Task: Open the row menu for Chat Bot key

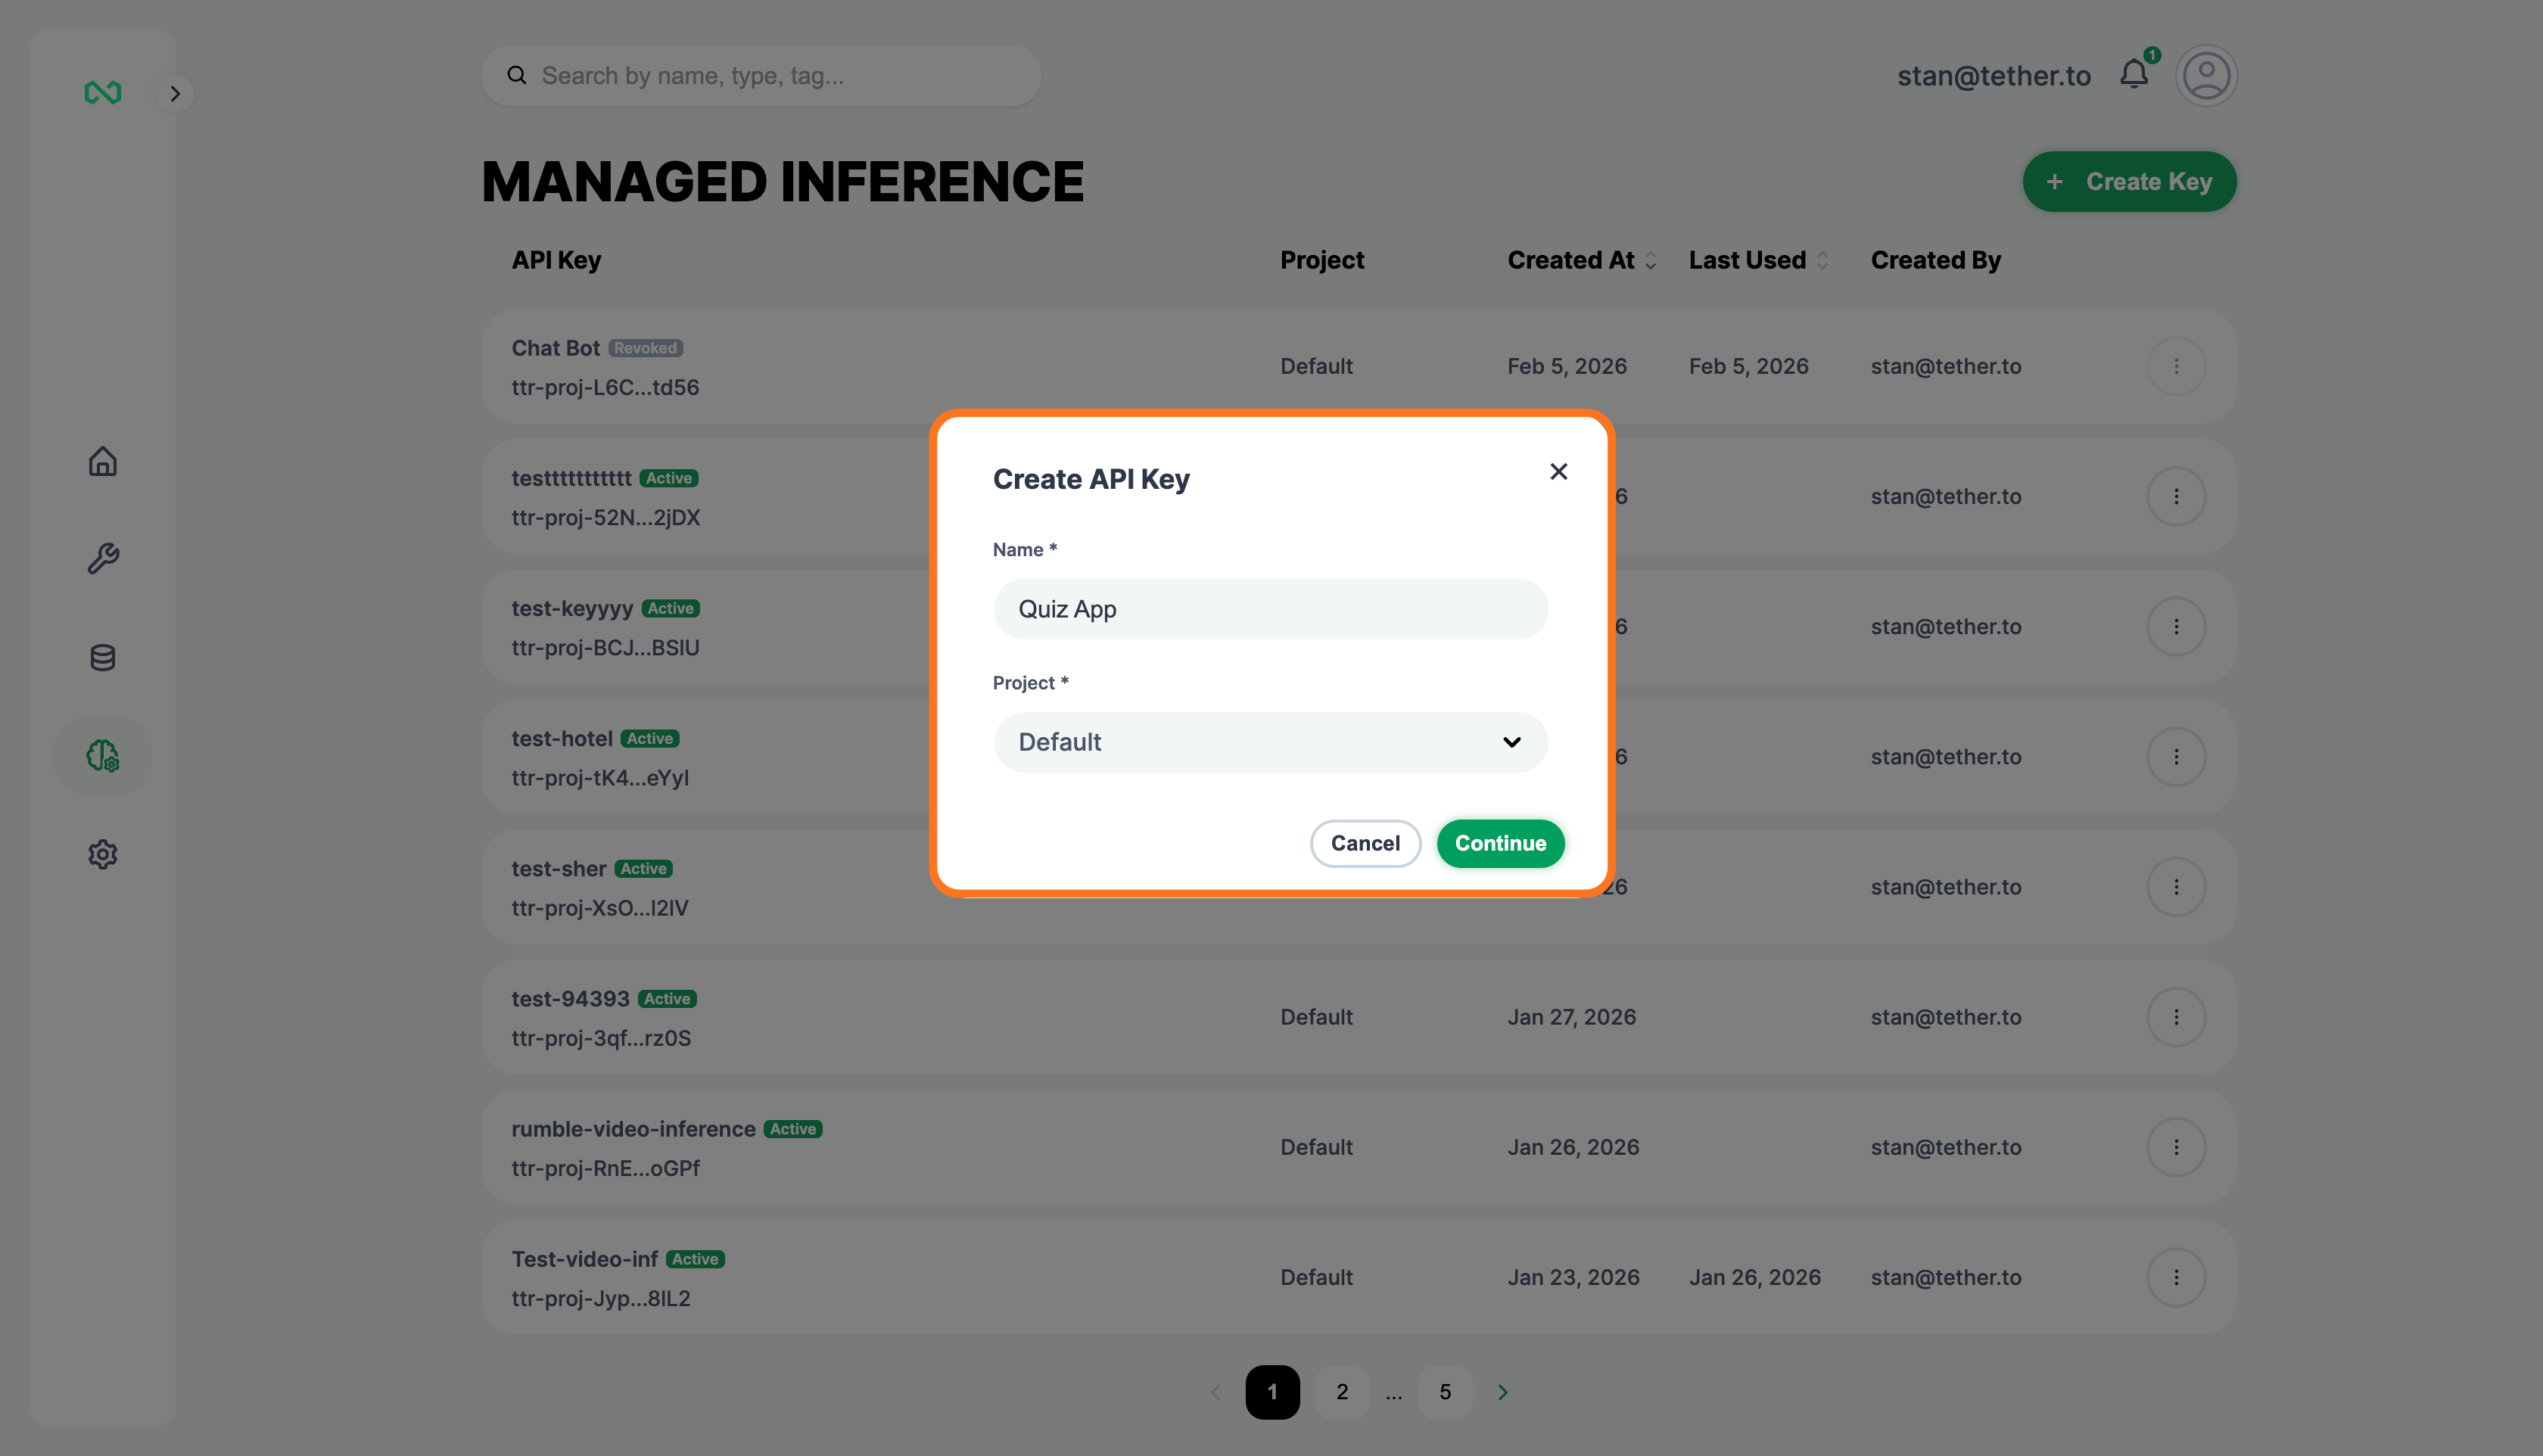Action: coord(2175,366)
